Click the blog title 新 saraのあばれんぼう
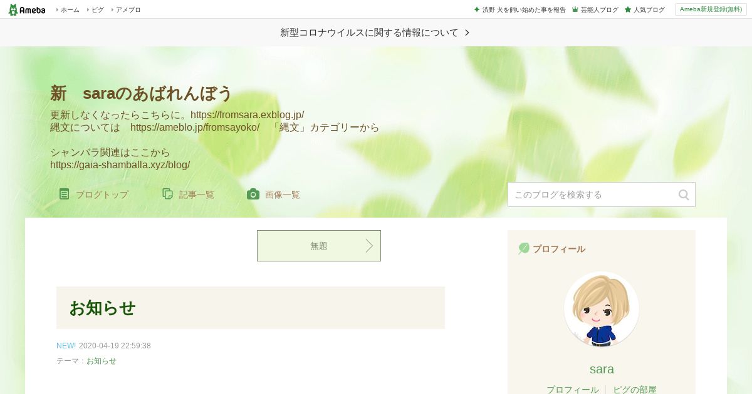Screen dimensions: 752x394 (141, 93)
